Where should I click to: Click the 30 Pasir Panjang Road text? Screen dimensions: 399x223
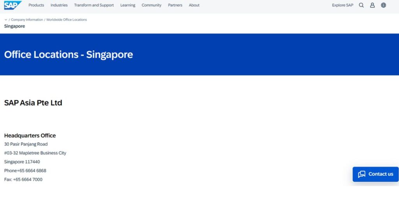click(x=26, y=144)
